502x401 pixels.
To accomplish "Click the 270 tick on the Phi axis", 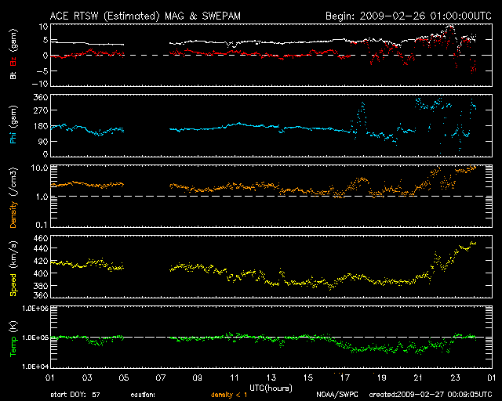I will tap(41, 110).
